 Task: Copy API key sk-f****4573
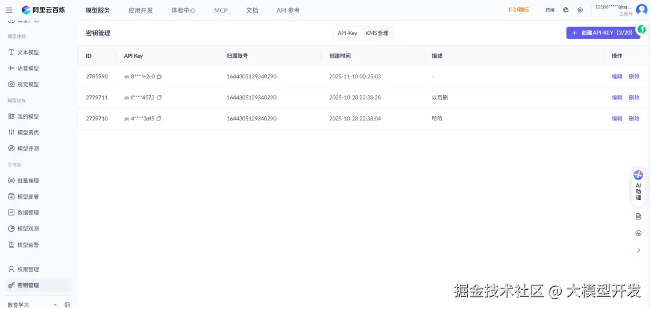(159, 98)
